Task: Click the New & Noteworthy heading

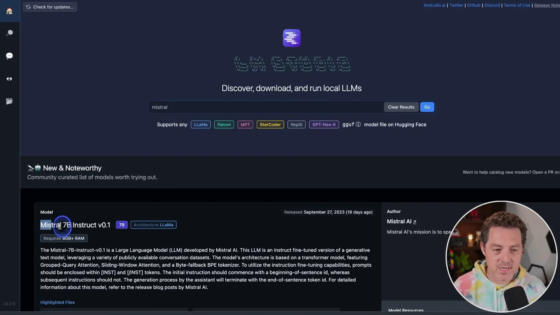Action: (72, 168)
